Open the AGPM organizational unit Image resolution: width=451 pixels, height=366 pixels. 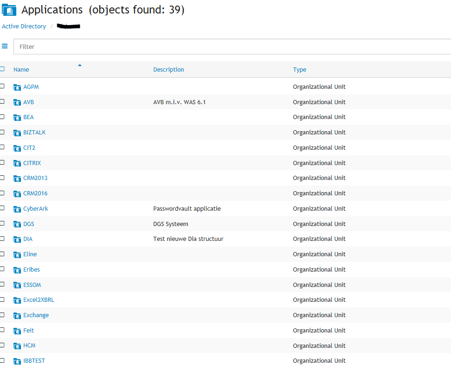coord(31,87)
